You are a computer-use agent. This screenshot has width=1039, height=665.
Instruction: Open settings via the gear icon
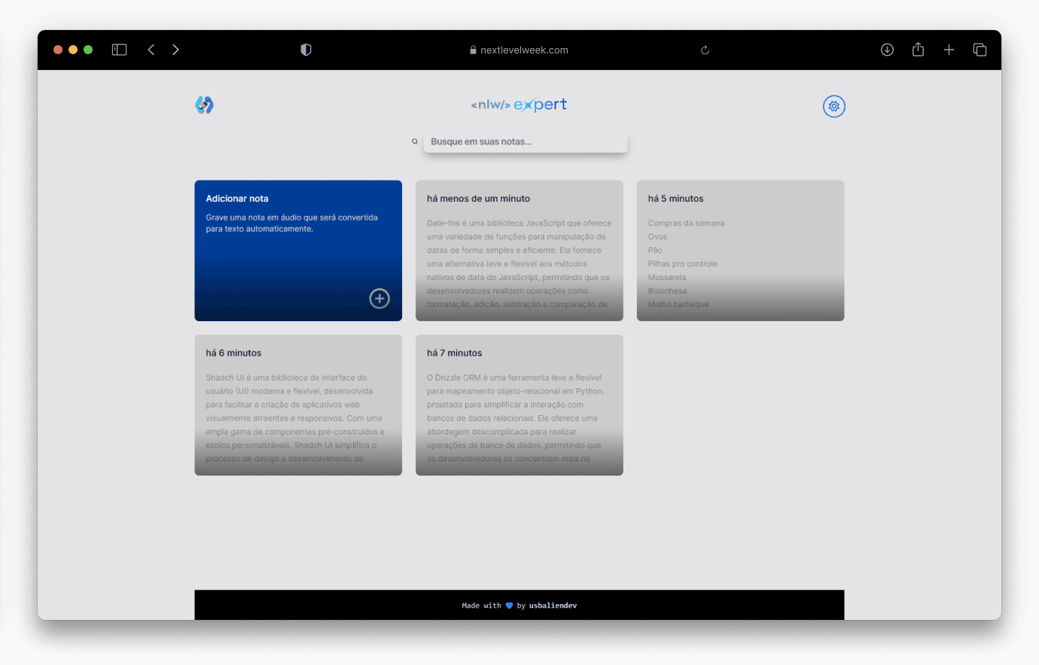tap(834, 106)
